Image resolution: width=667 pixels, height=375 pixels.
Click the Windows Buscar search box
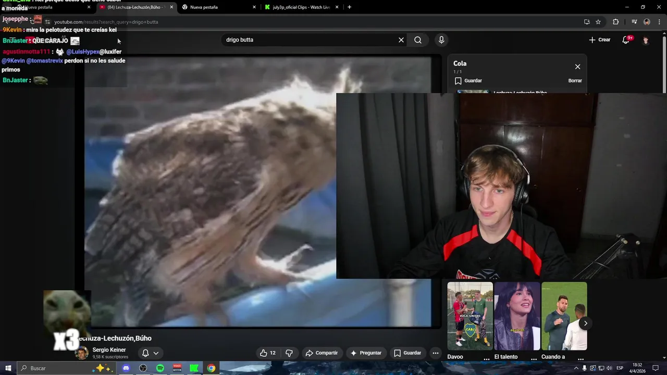[67, 368]
